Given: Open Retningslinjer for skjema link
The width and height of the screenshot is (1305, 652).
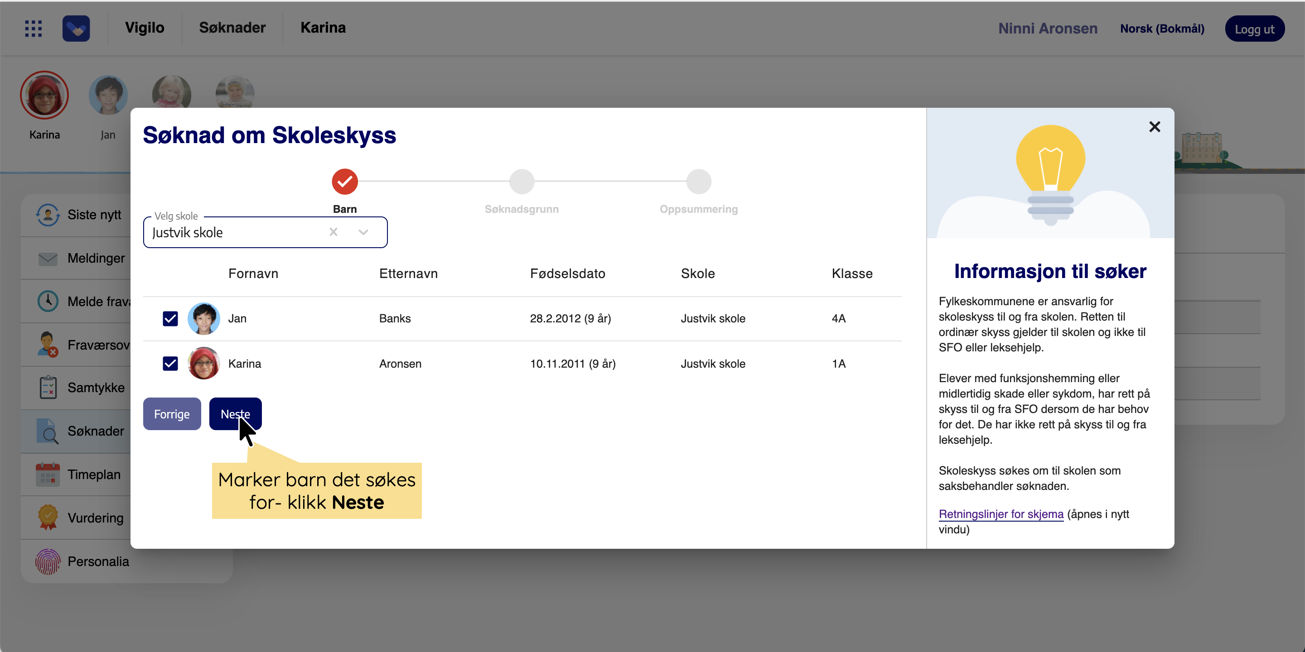Looking at the screenshot, I should tap(1000, 514).
